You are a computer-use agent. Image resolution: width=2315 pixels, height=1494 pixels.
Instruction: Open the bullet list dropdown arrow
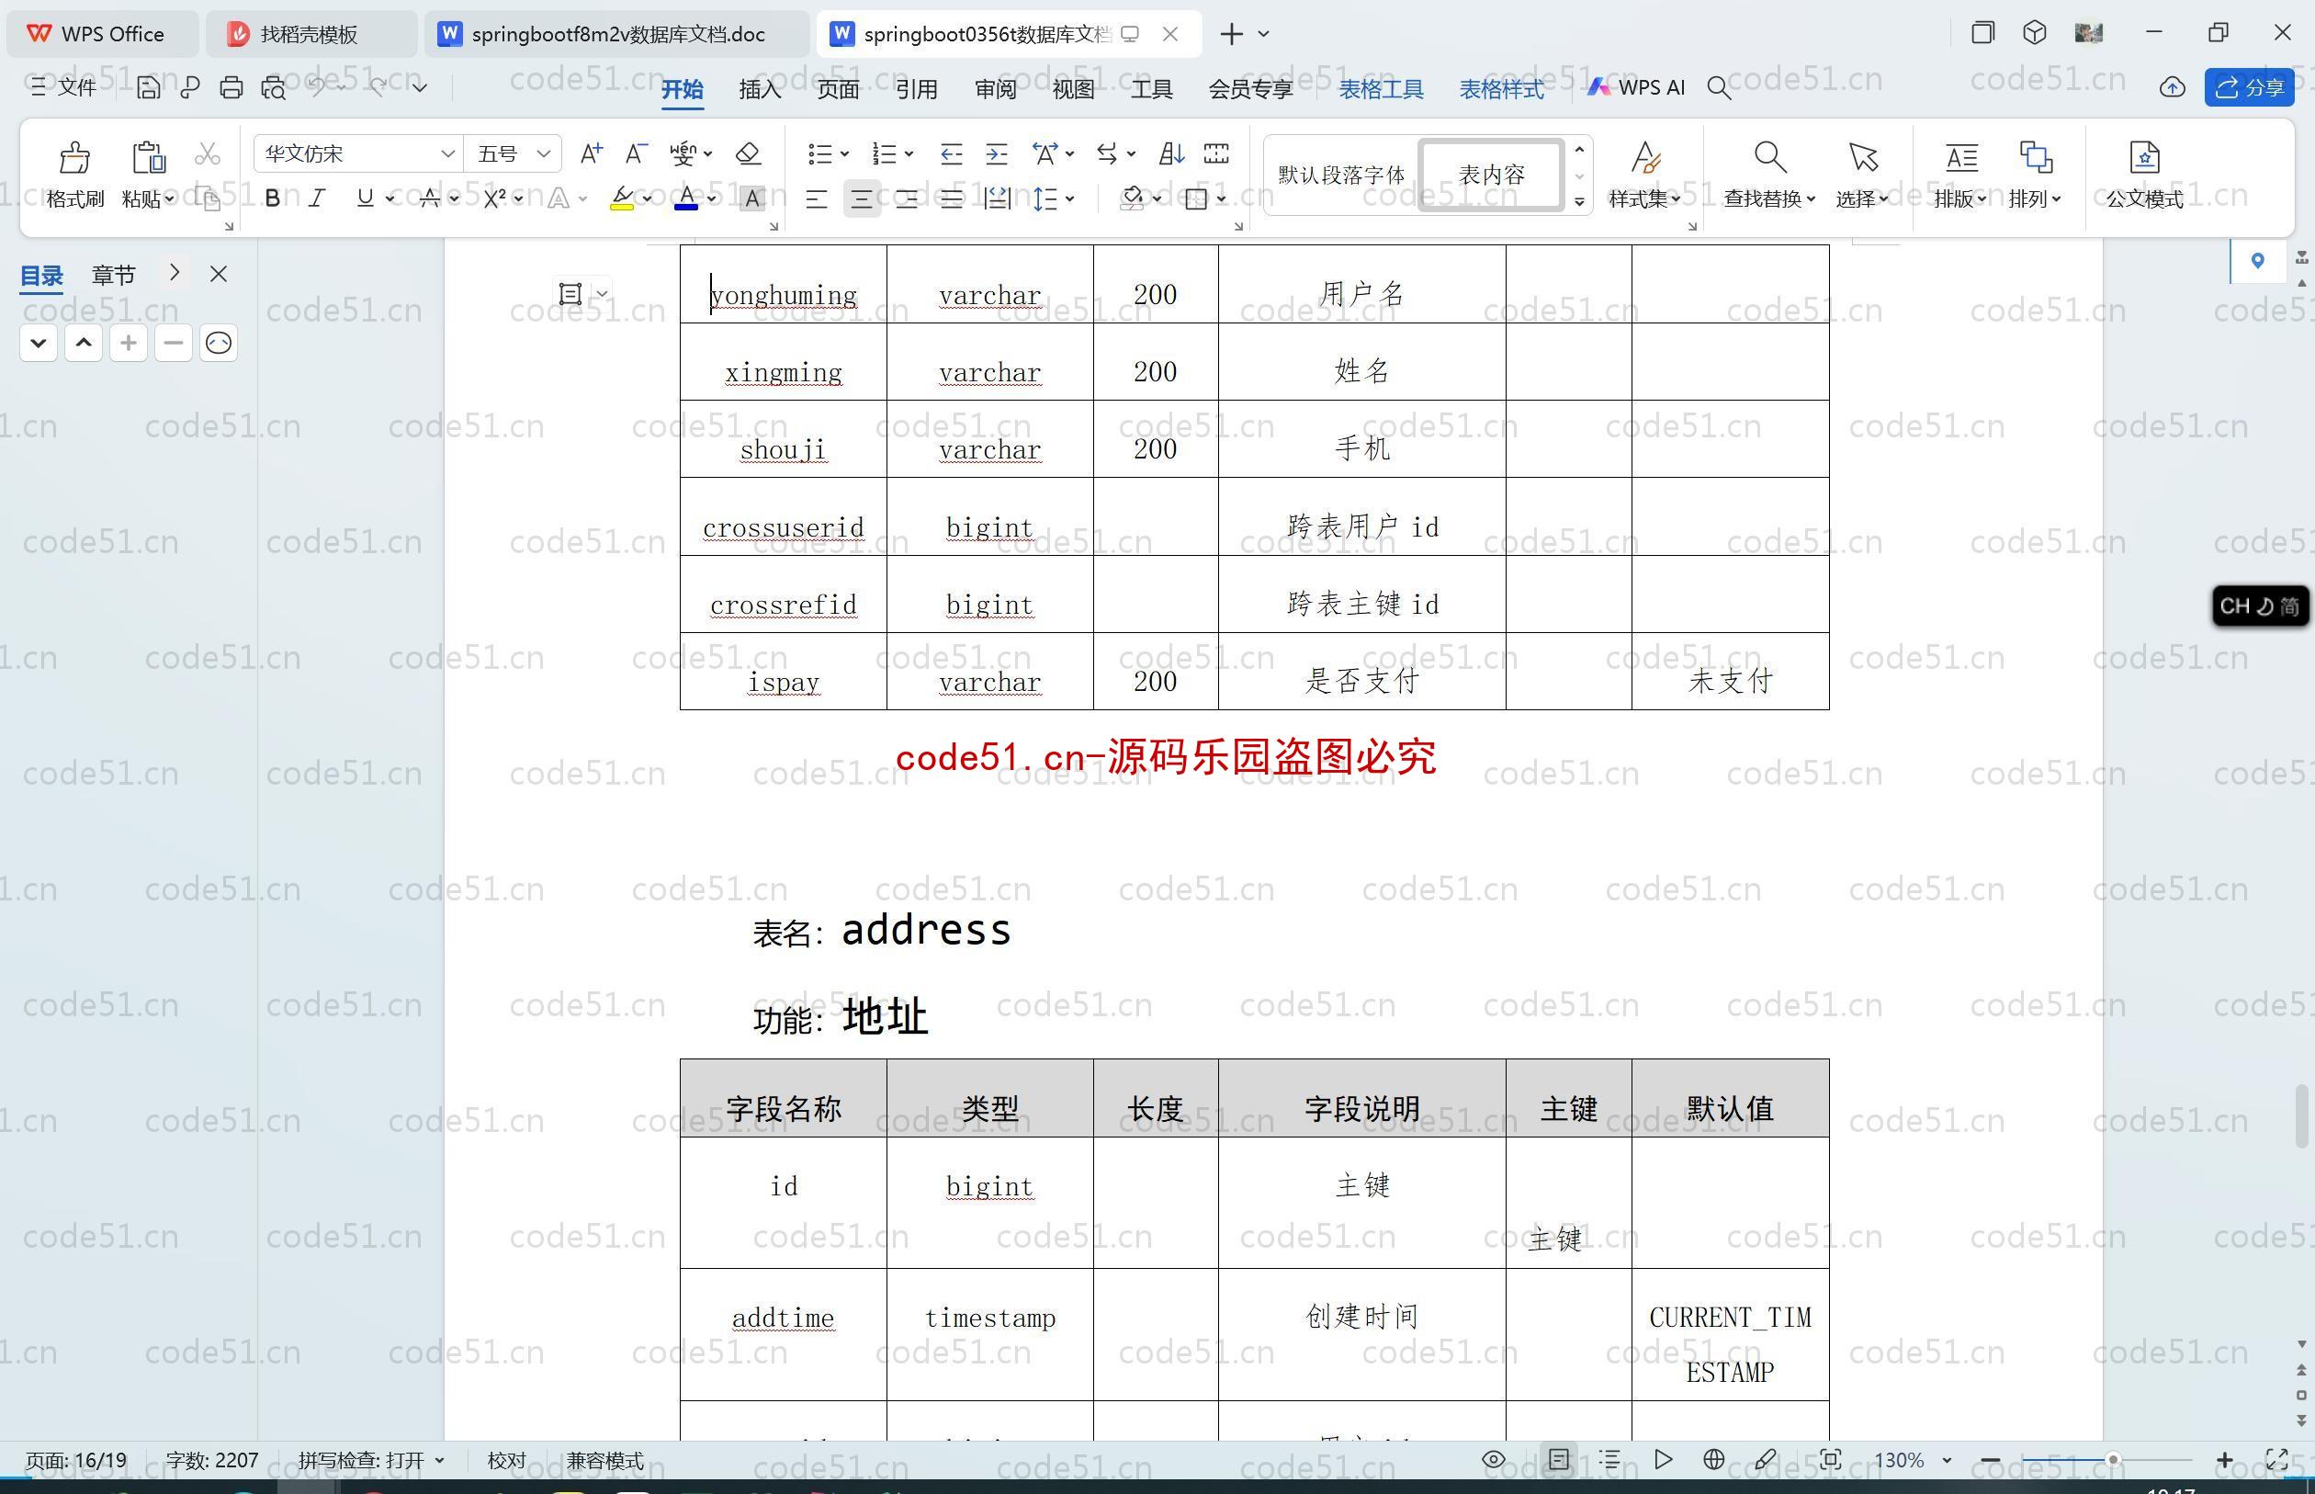[845, 154]
